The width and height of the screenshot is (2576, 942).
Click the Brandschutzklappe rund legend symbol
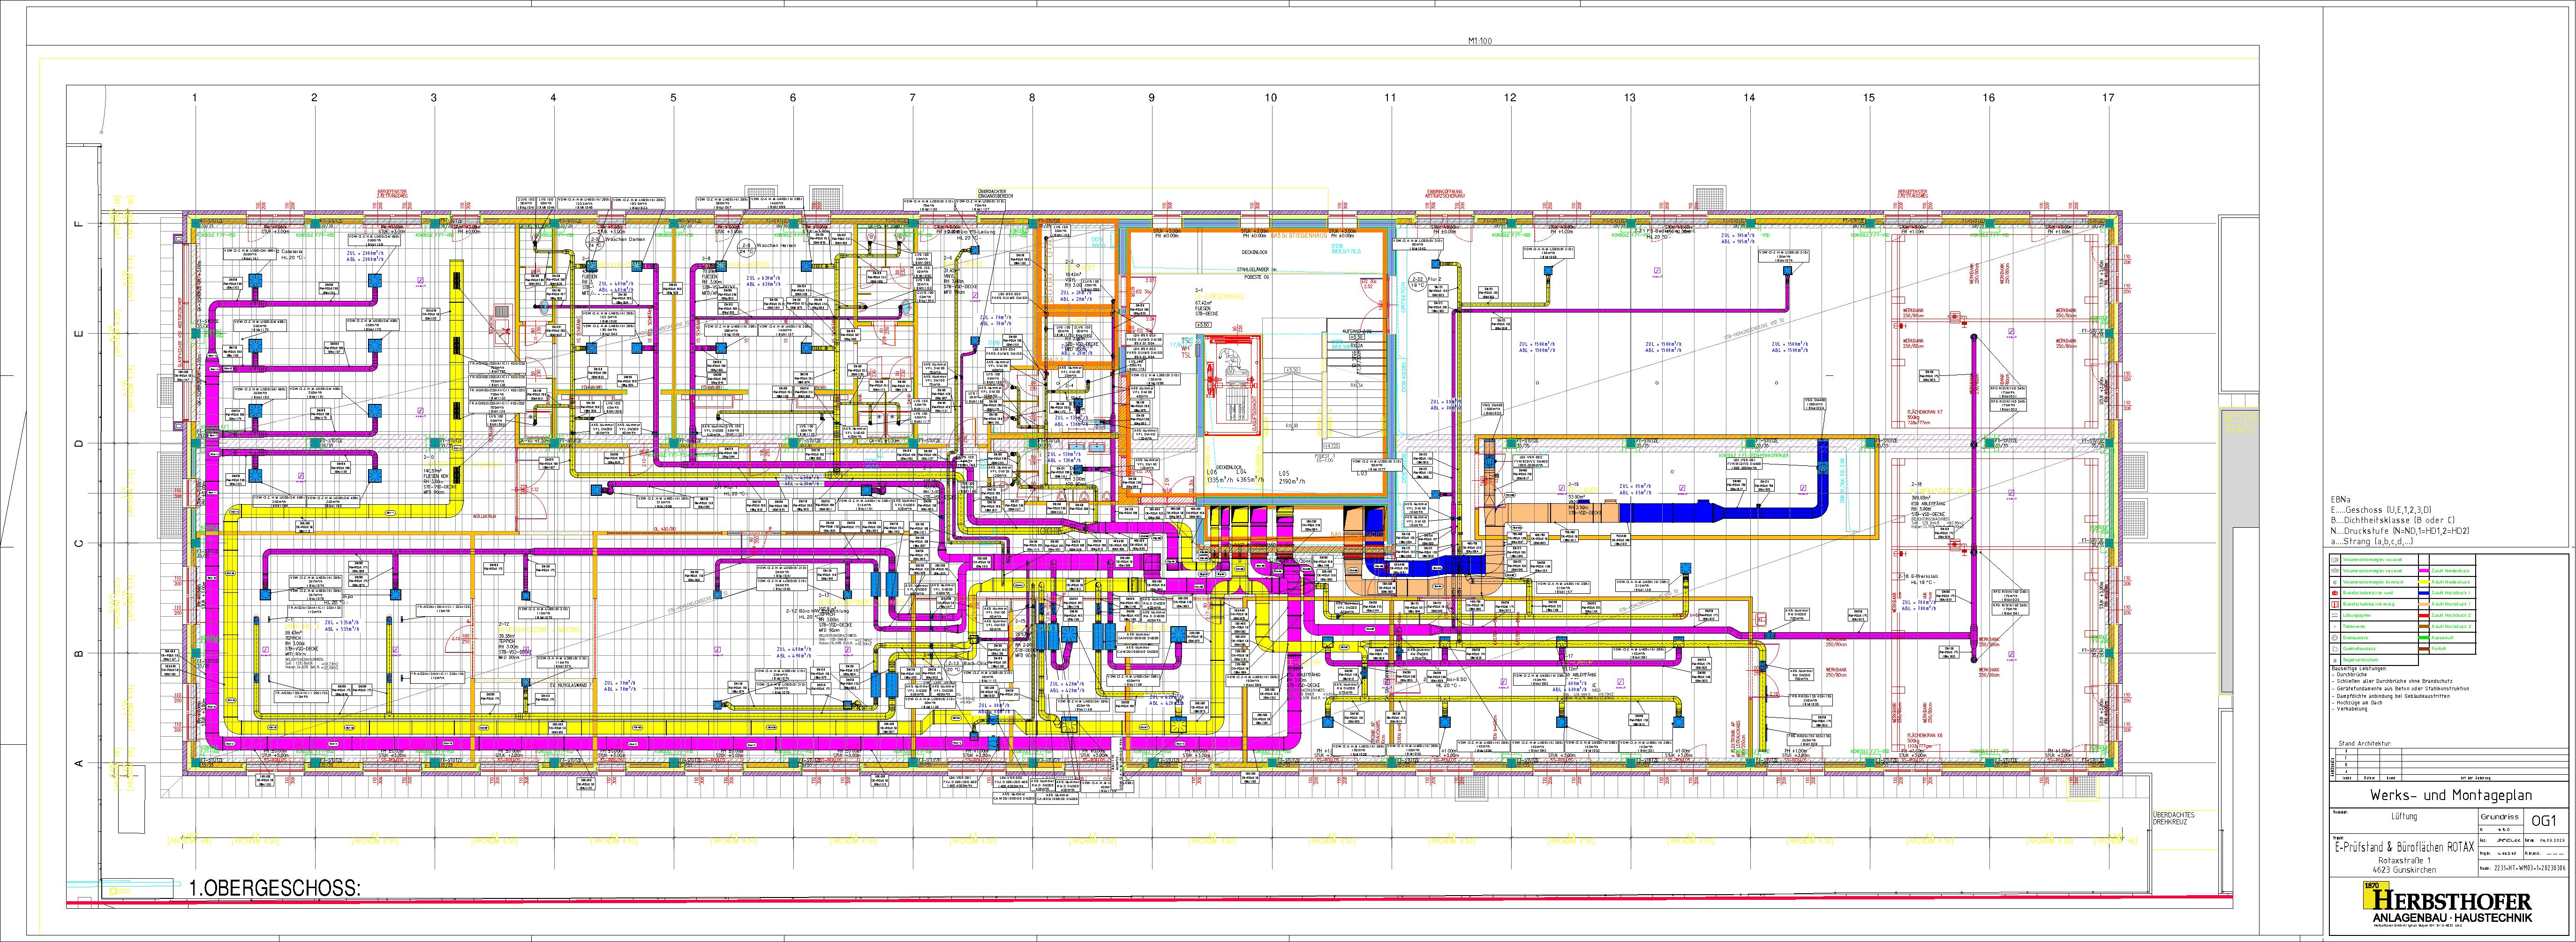2335,593
